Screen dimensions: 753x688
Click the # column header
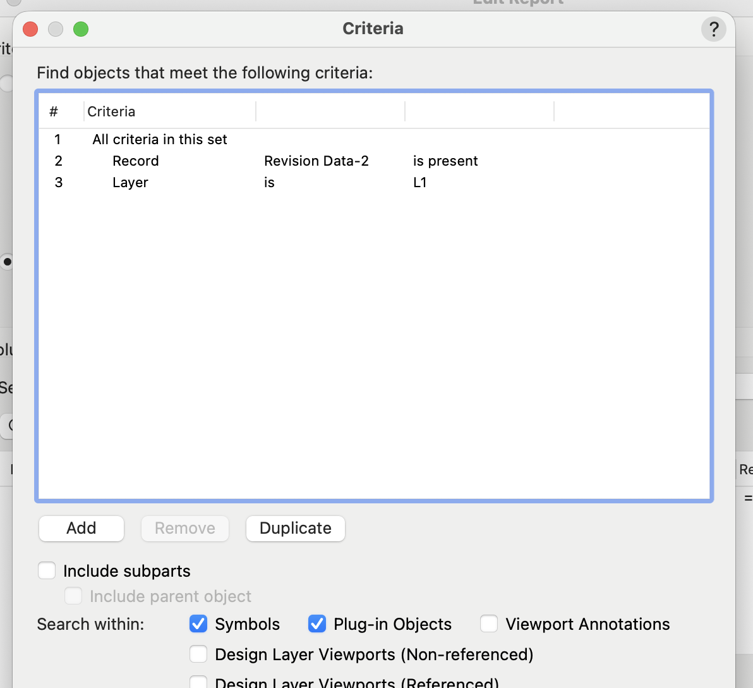54,112
